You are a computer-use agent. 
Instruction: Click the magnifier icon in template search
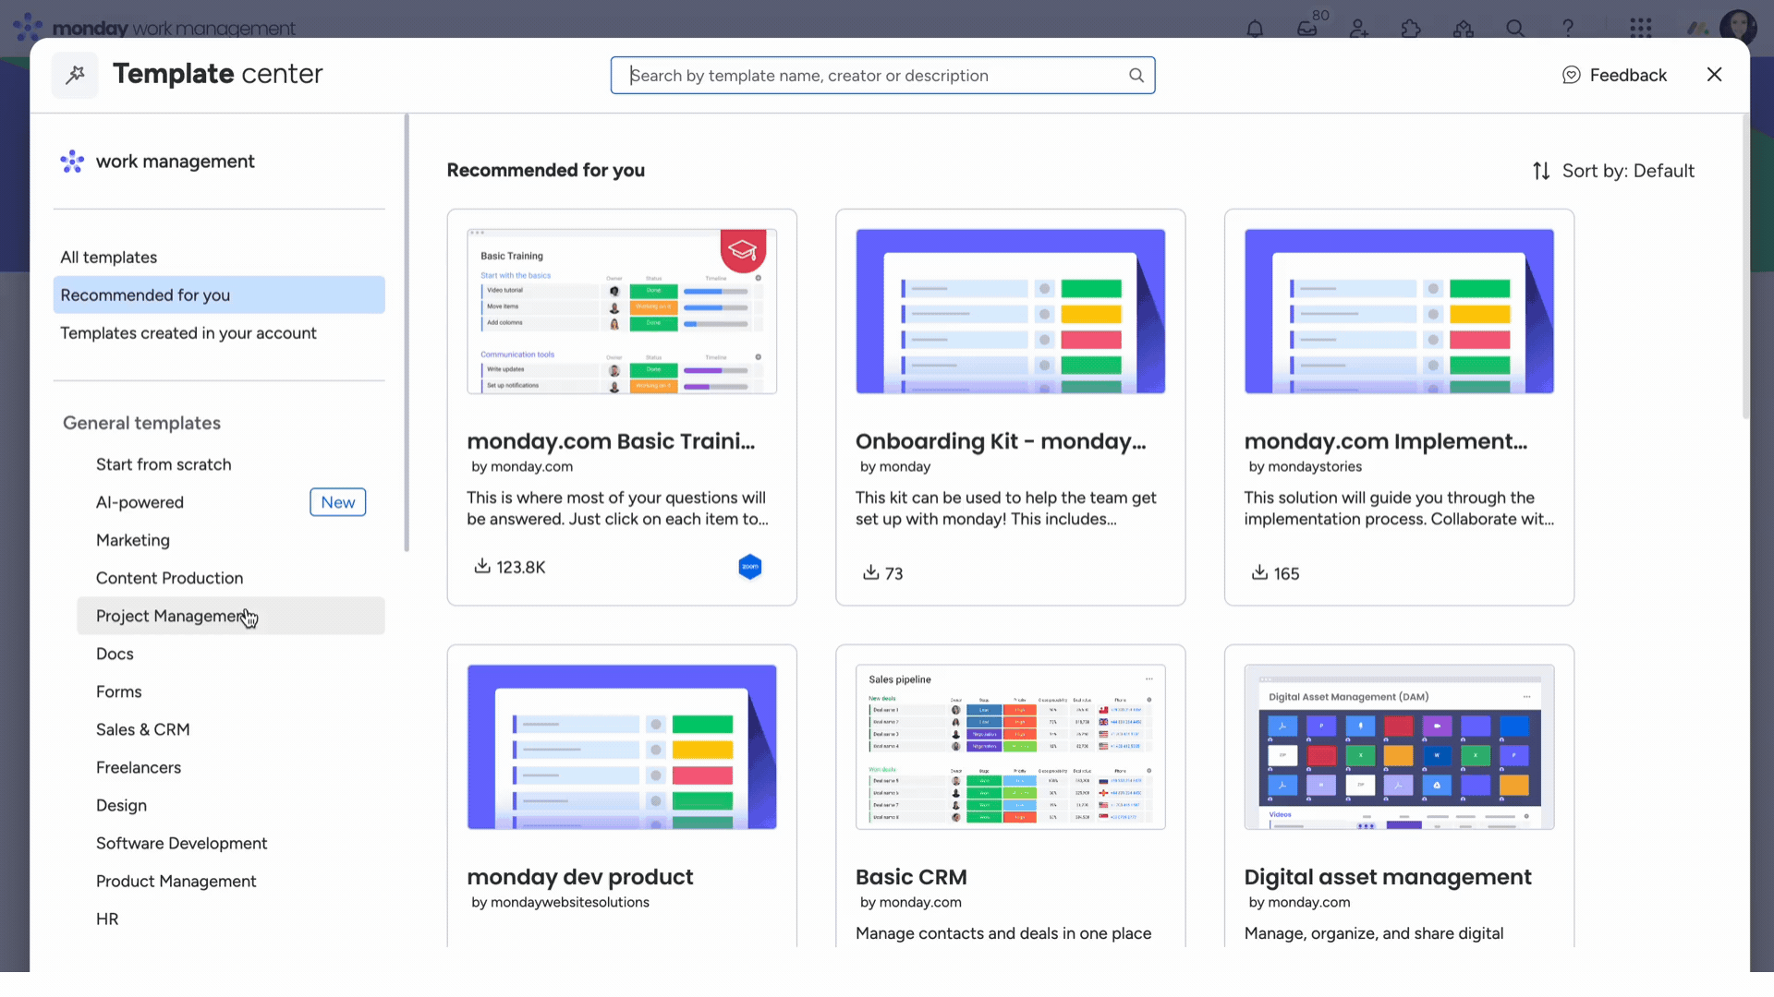(1136, 76)
